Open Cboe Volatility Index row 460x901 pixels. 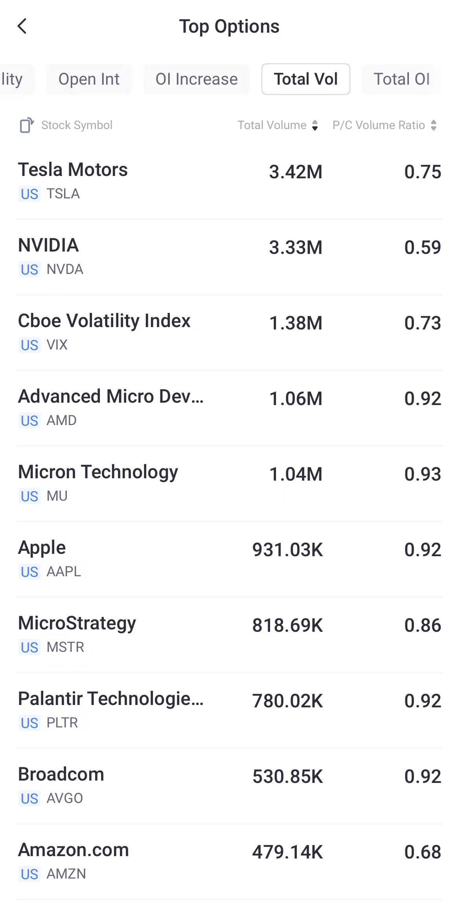230,332
